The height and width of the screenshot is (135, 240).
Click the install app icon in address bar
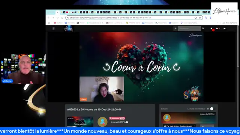196,18
